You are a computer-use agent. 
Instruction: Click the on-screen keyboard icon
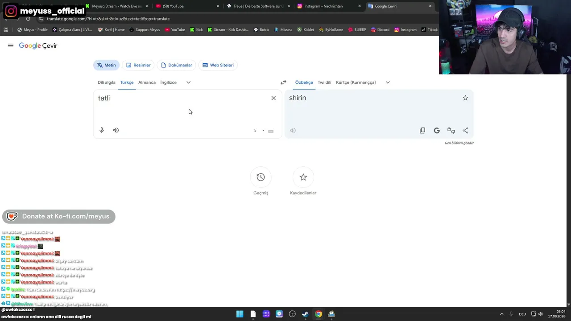[271, 131]
